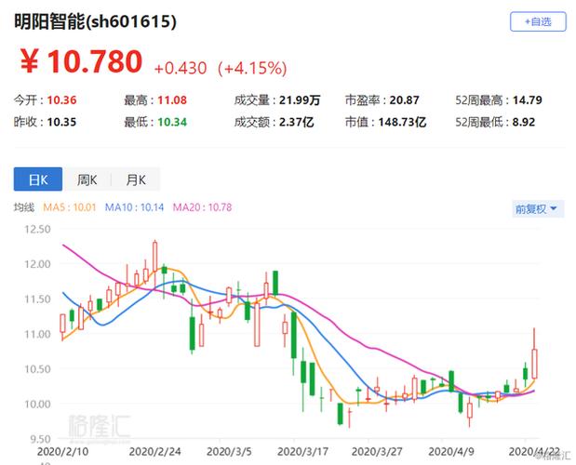Click the tallest red candlestick near 12.30 peak
576x465 pixels.
[154, 257]
